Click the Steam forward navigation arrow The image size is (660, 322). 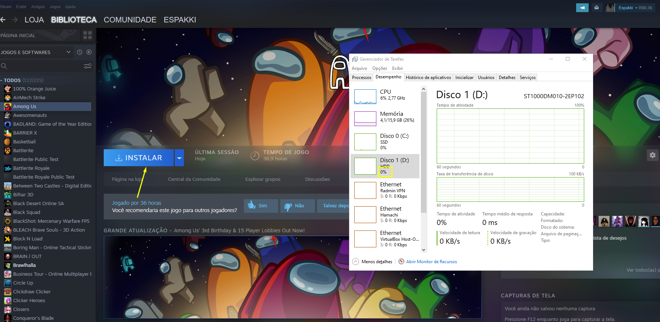click(x=15, y=19)
